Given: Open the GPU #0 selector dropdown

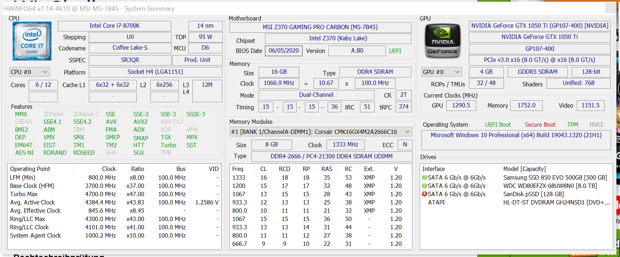Looking at the screenshot, I should point(442,72).
